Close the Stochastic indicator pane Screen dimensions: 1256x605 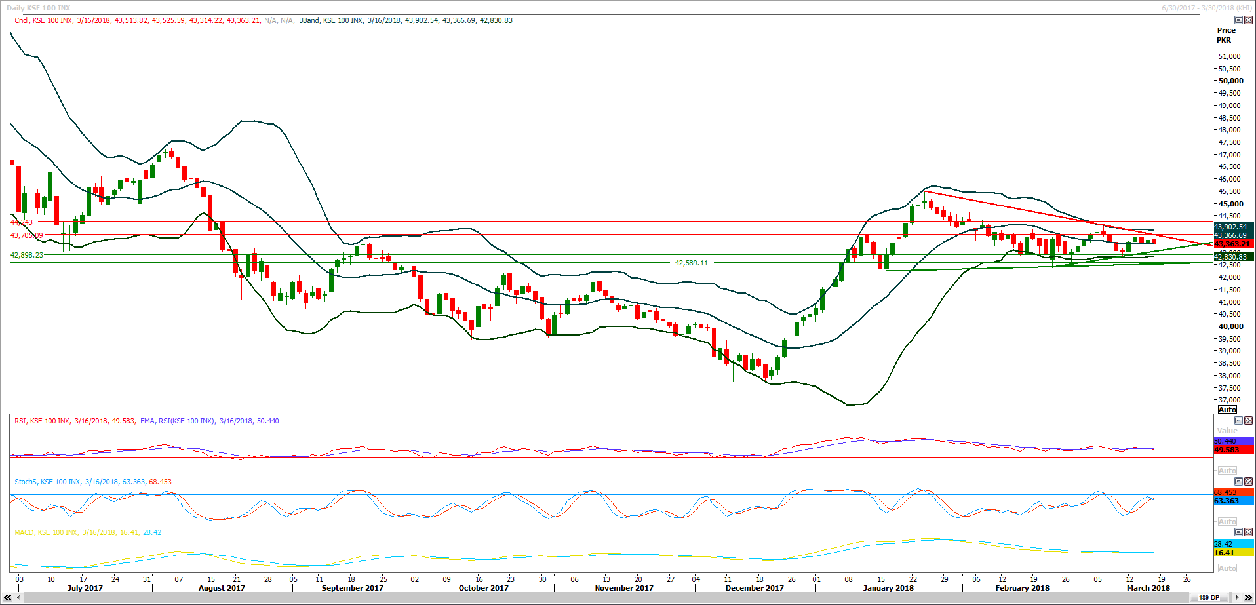[x=1248, y=481]
